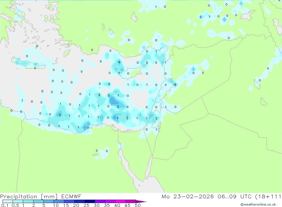The image size is (282, 207).
Task: Pick the 5–10 mm legend color swatch
Action: click(49, 201)
